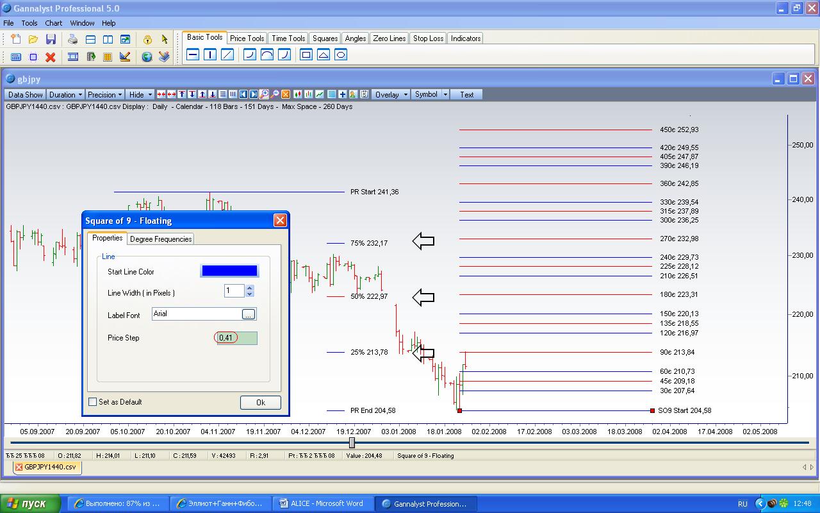Screen dimensions: 820x513
Task: Open the Hide dropdown
Action: (140, 94)
